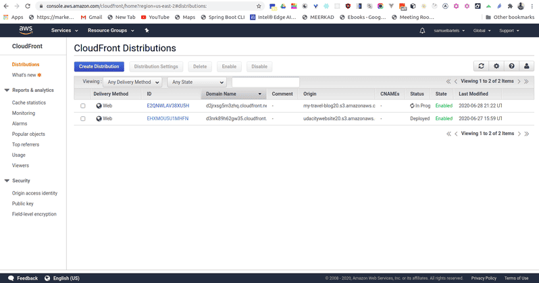The height and width of the screenshot is (283, 539).
Task: Click the user profile icon in toolbar
Action: (x=527, y=66)
